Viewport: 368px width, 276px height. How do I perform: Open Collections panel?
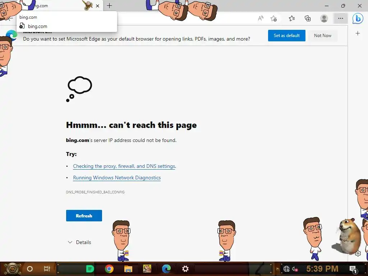[308, 18]
